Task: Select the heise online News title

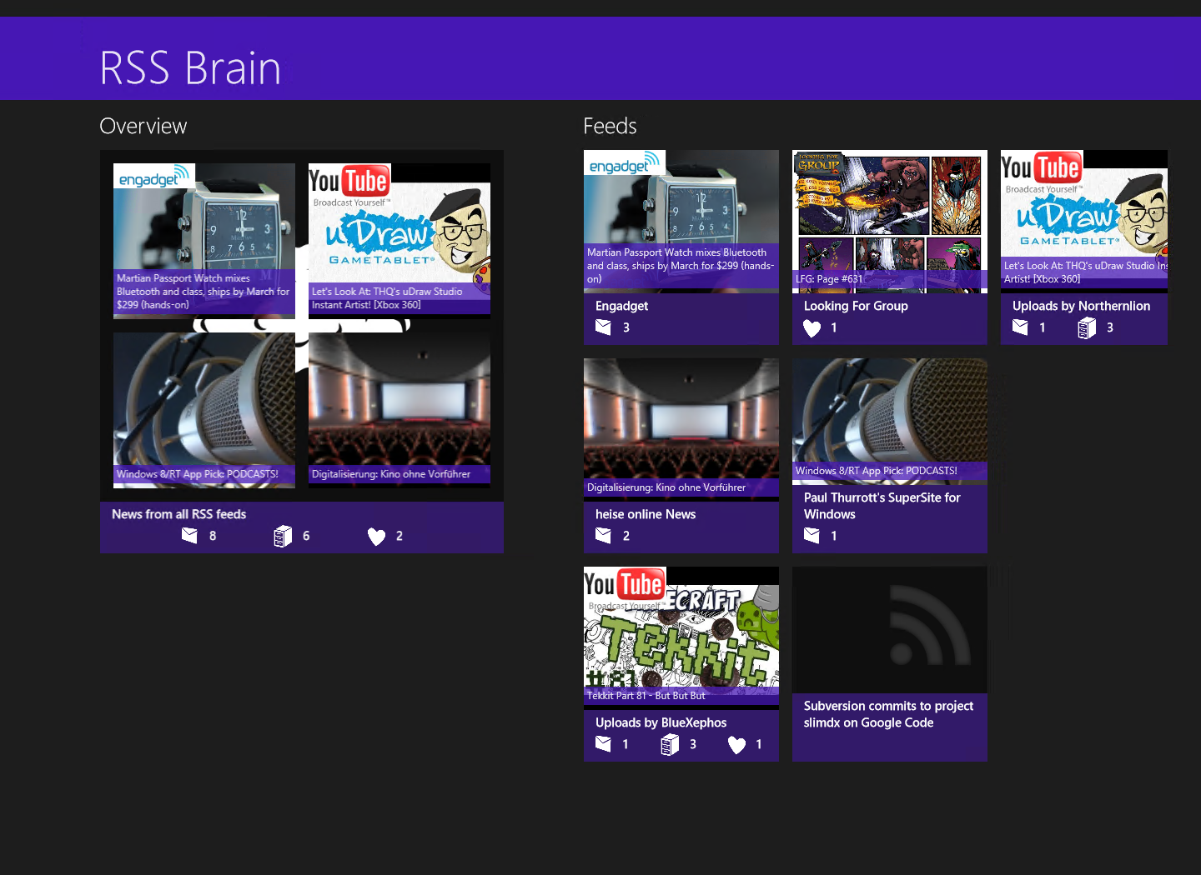Action: [646, 514]
